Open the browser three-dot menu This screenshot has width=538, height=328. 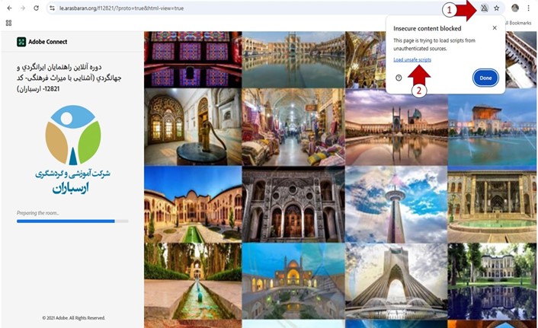click(528, 8)
